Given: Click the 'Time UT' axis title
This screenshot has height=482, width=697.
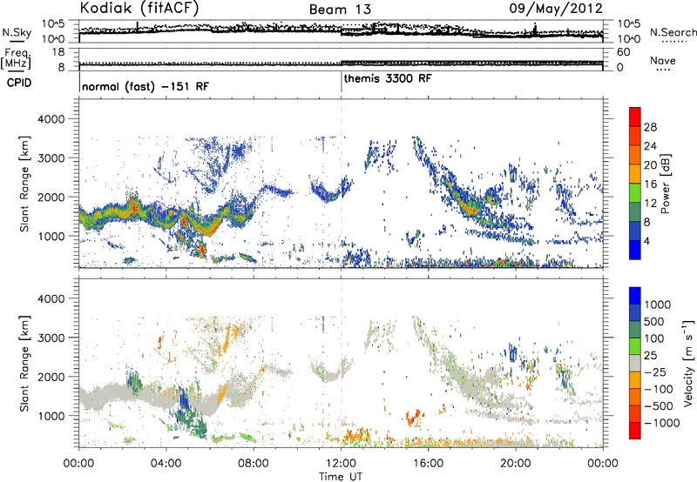Looking at the screenshot, I should point(341,477).
